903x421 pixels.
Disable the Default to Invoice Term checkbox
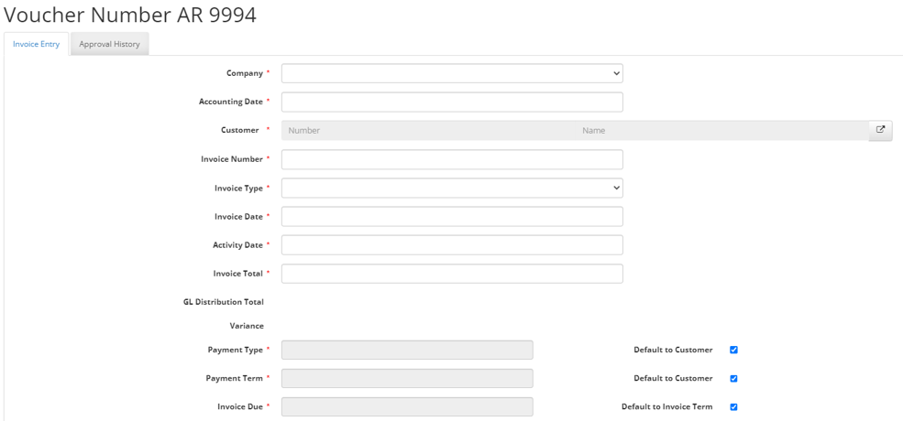tap(733, 406)
